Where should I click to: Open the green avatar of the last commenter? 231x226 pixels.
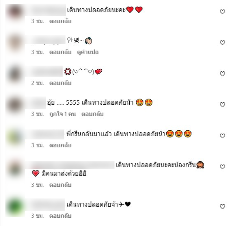[x=15, y=207]
